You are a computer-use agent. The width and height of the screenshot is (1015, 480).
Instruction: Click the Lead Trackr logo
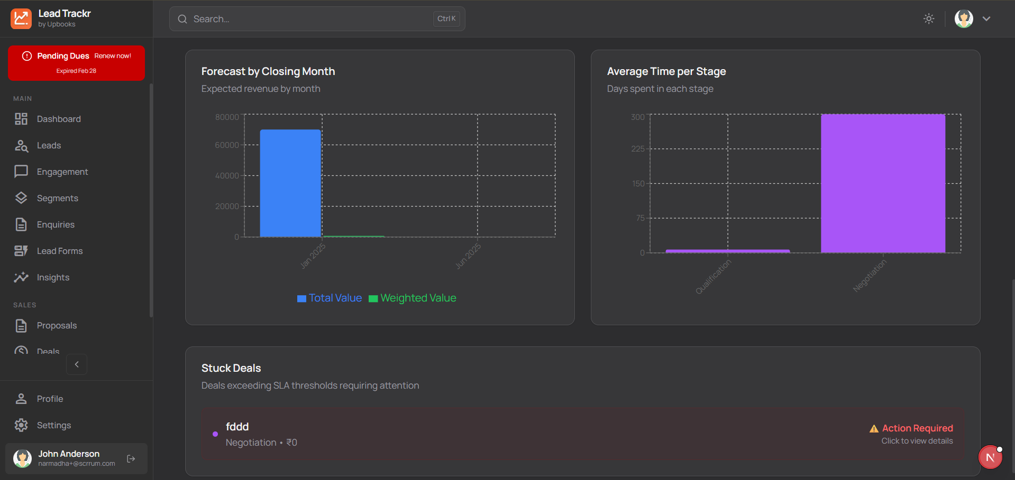(x=21, y=18)
